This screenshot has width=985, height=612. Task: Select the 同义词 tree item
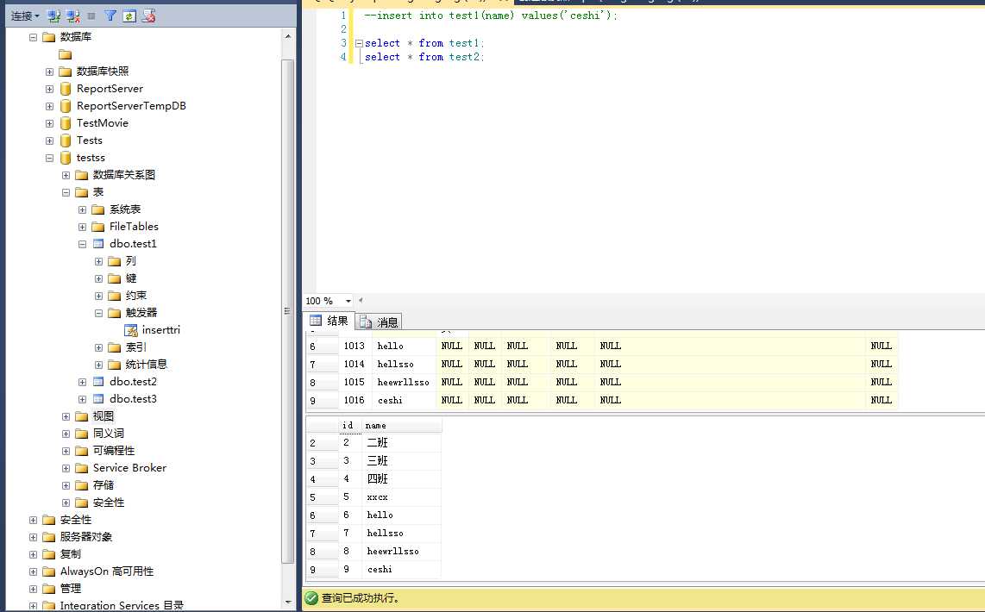pyautogui.click(x=108, y=433)
